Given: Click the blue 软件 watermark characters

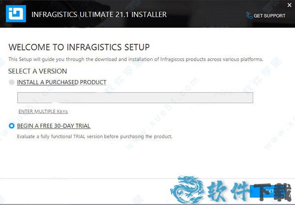Looking at the screenshot, I should coord(228,191).
